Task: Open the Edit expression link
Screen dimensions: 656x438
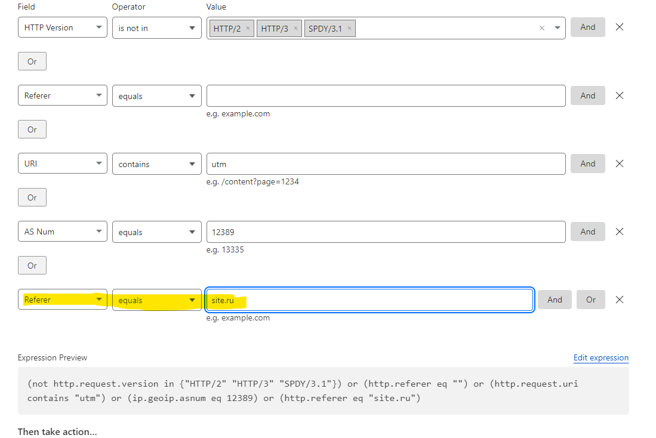Action: click(600, 357)
